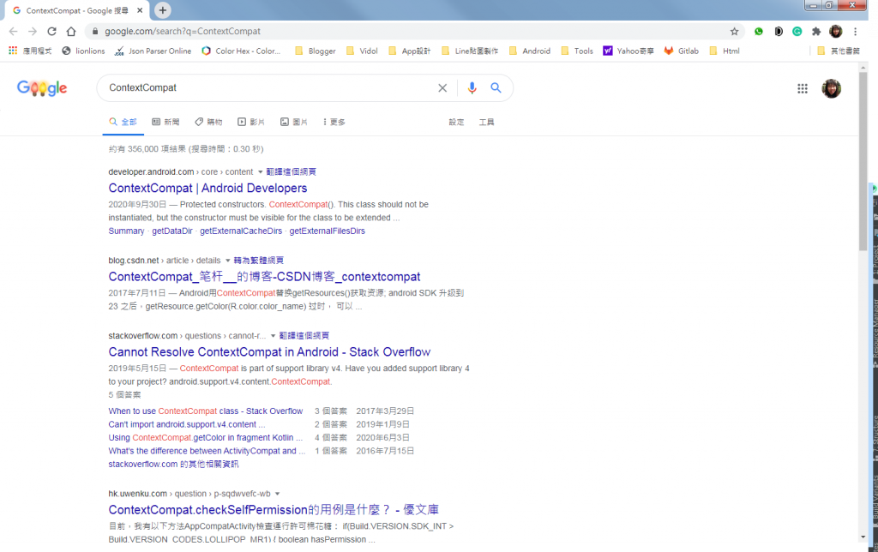The height and width of the screenshot is (552, 878).
Task: Select the 全部 search tab
Action: (x=123, y=122)
